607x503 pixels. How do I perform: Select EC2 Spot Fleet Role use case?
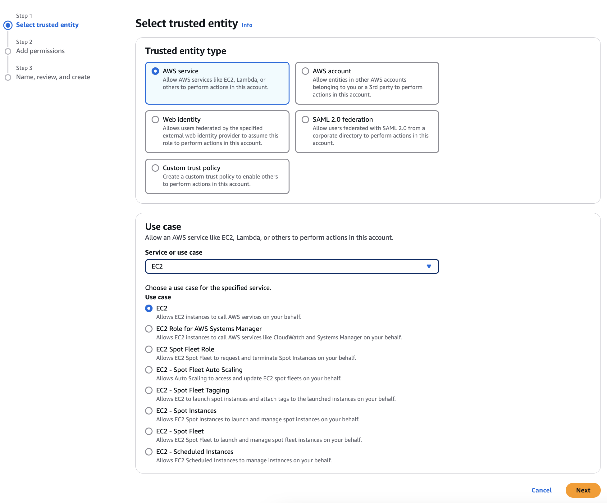click(x=149, y=349)
